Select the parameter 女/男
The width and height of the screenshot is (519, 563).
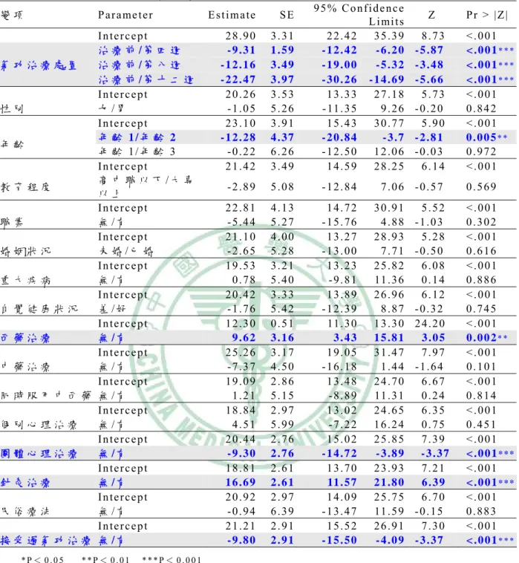pyautogui.click(x=111, y=108)
